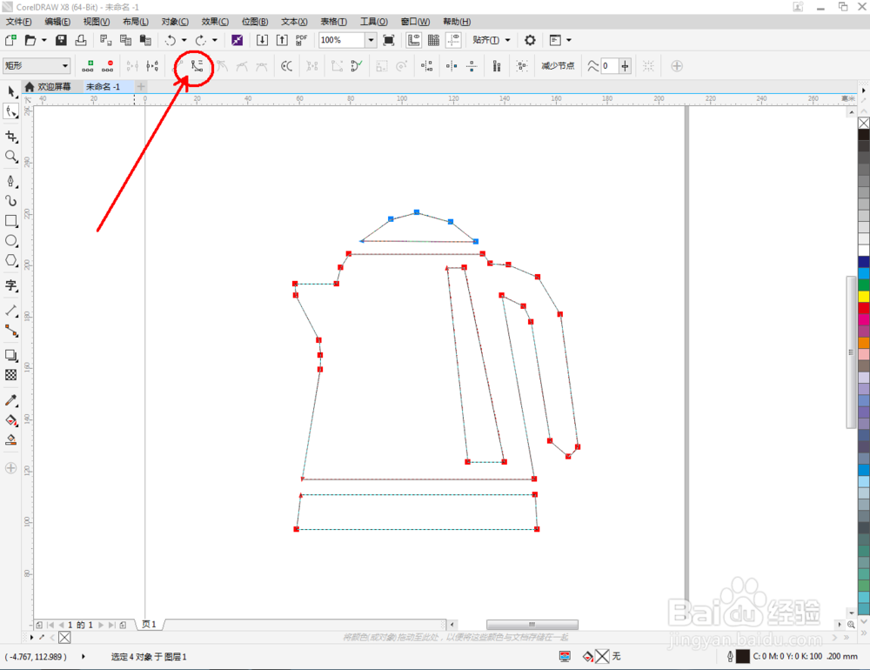Click the full-screen preview icon
The image size is (870, 670).
[x=389, y=40]
